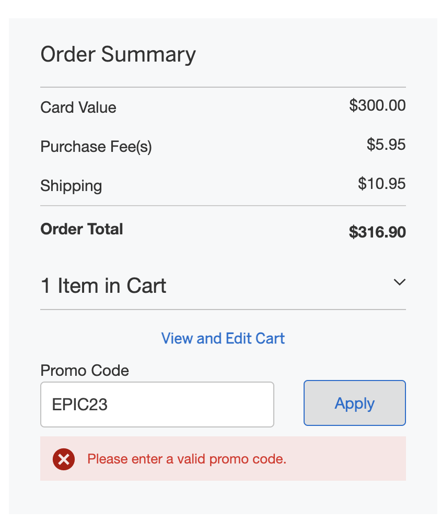Screen dimensions: 441x523
Task: Click the pink error alert banner
Action: coord(340,459)
